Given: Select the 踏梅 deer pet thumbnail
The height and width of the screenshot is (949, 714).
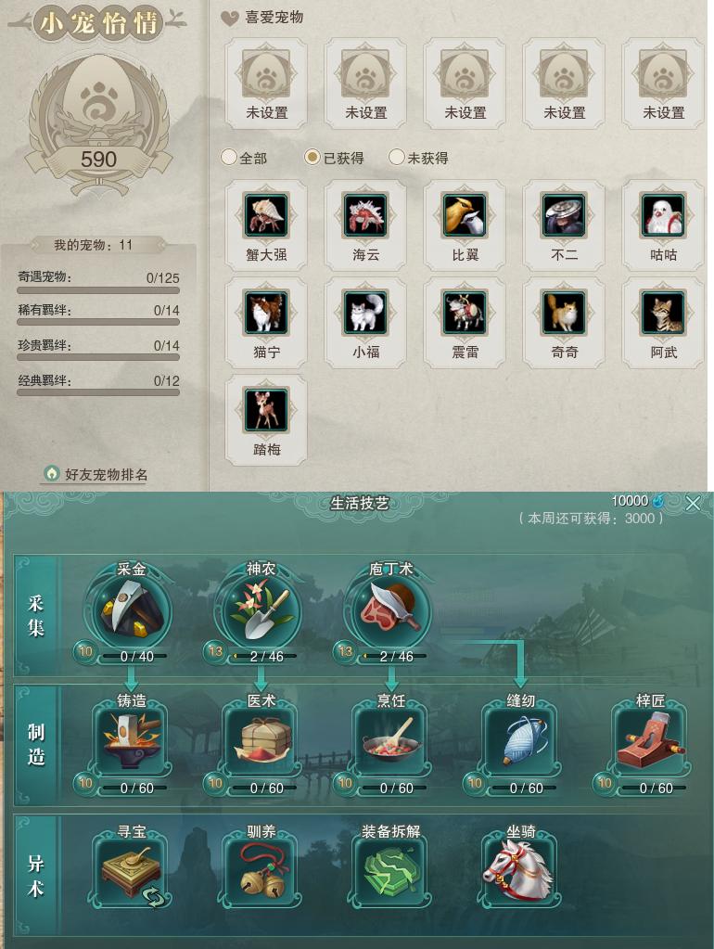Looking at the screenshot, I should click(x=266, y=410).
